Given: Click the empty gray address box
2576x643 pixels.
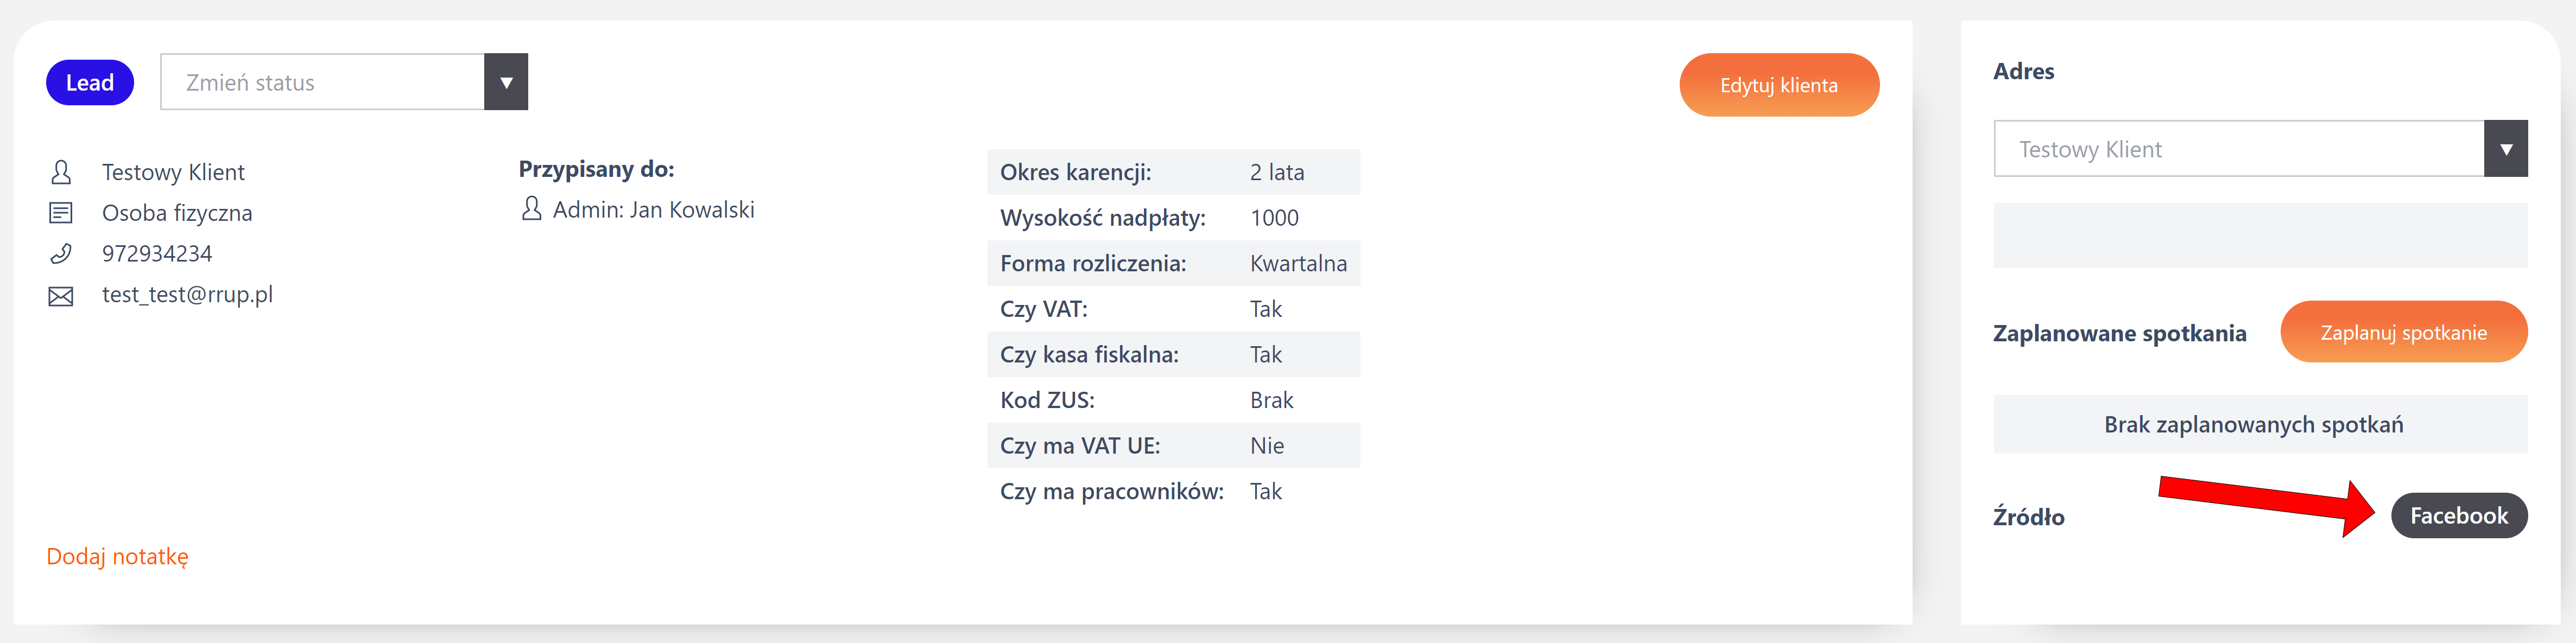Looking at the screenshot, I should point(2259,236).
